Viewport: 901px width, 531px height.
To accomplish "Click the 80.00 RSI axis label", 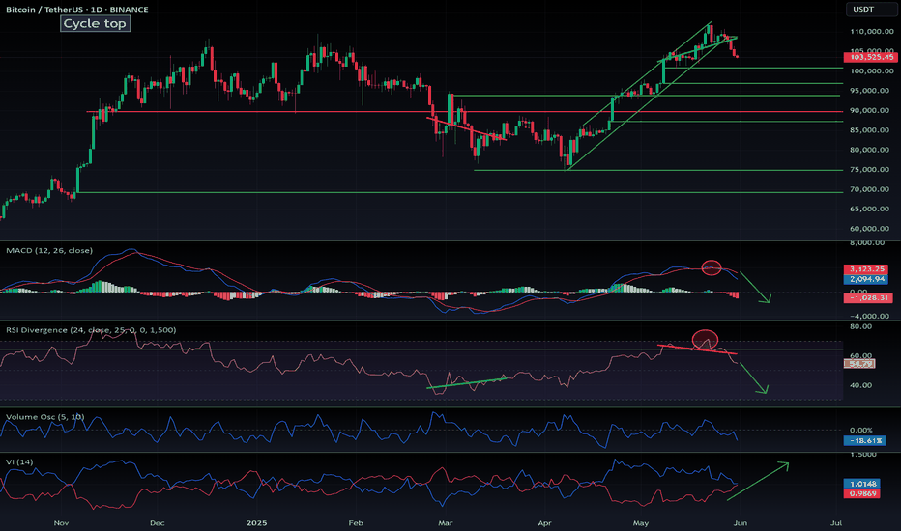I will coord(860,326).
